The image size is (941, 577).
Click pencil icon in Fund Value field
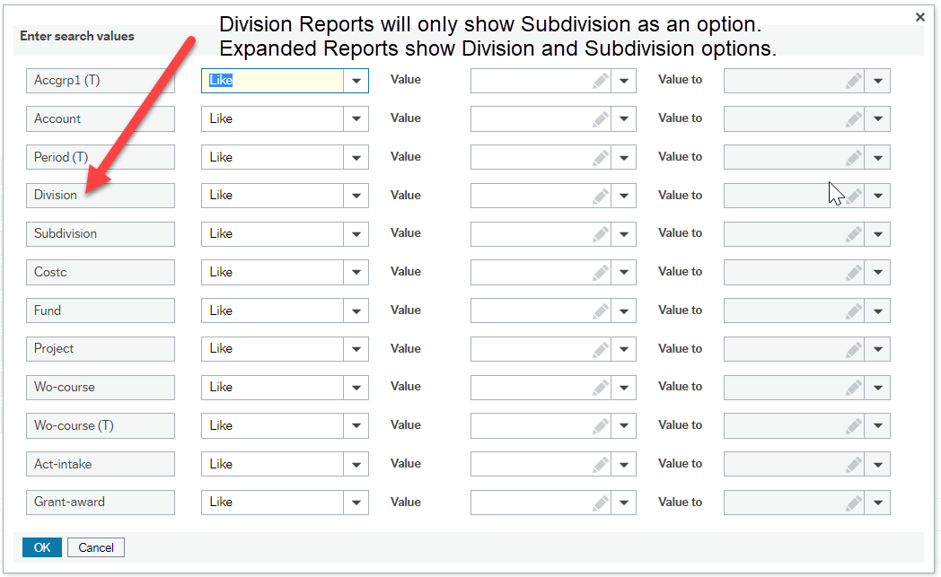click(x=600, y=311)
